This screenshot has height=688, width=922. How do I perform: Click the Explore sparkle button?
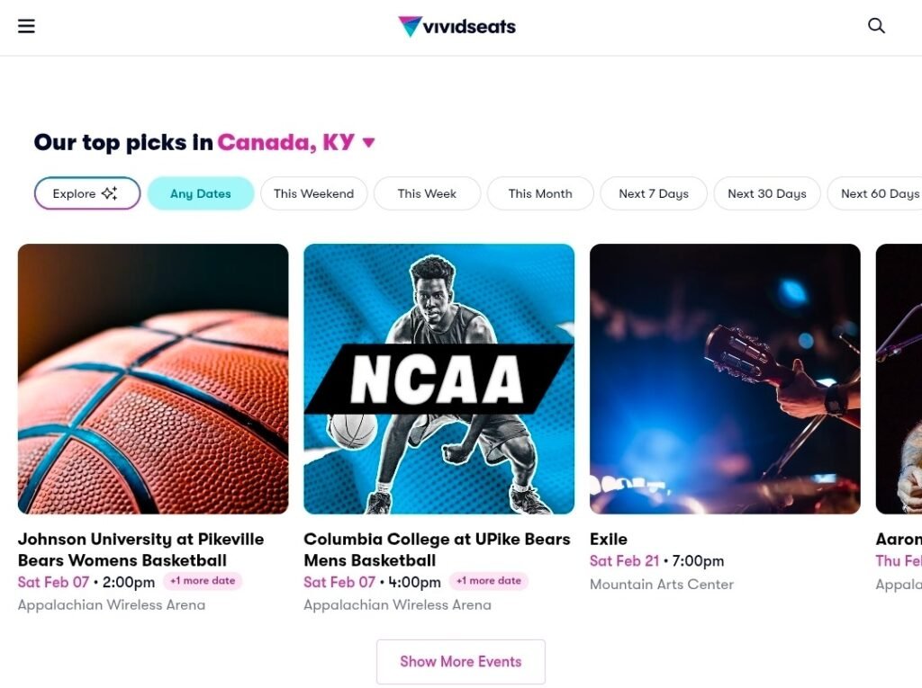(x=87, y=193)
